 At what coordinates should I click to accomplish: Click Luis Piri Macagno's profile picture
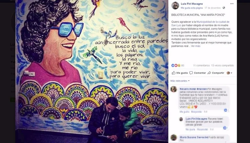coord(175,6)
